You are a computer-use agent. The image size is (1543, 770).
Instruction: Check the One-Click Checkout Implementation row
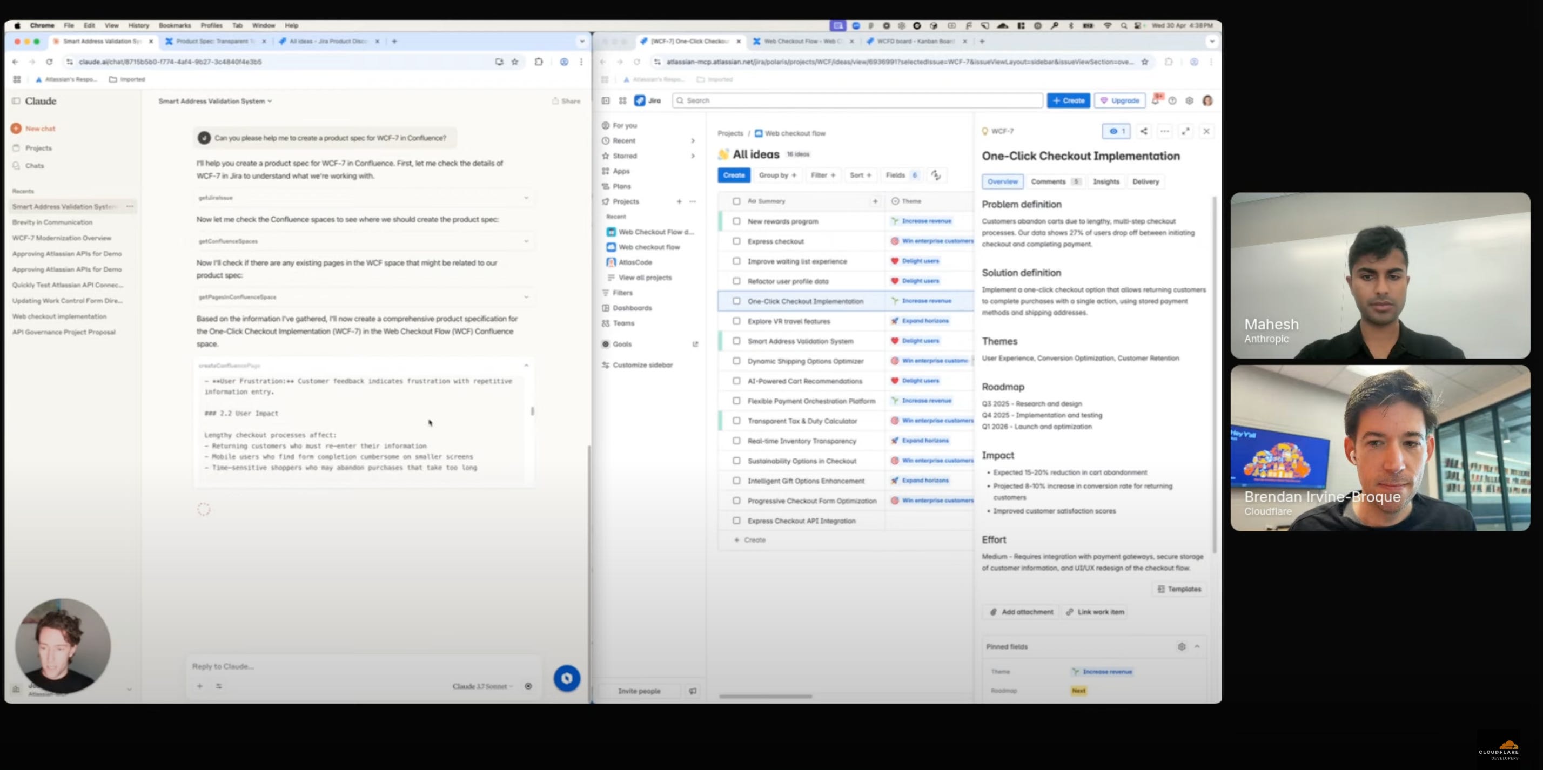737,301
